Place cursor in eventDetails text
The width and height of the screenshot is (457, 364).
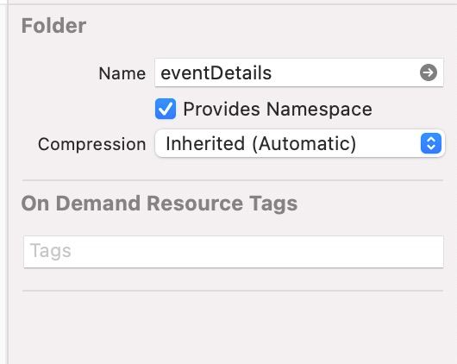(x=216, y=73)
